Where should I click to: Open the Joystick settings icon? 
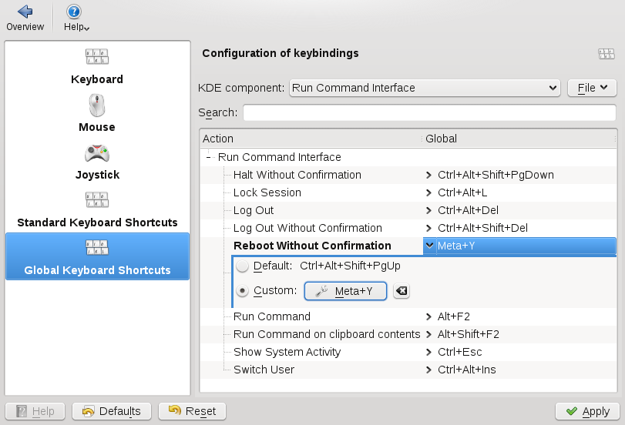click(97, 152)
